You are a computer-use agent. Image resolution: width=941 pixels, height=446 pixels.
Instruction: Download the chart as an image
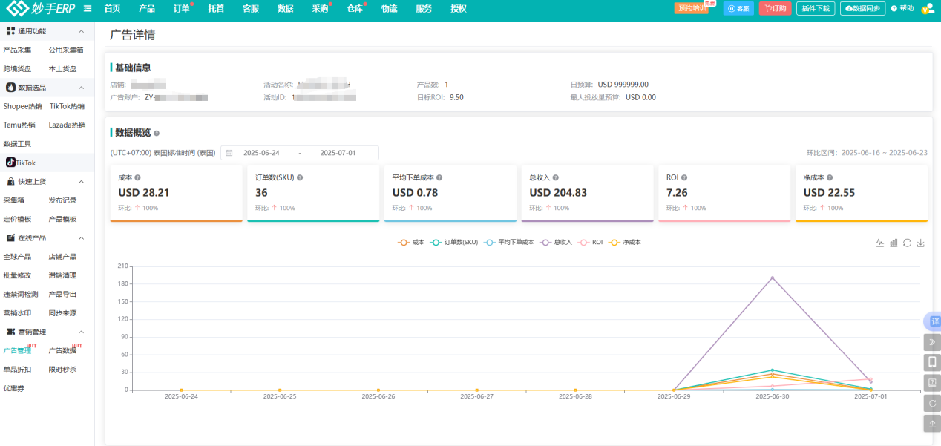click(921, 243)
